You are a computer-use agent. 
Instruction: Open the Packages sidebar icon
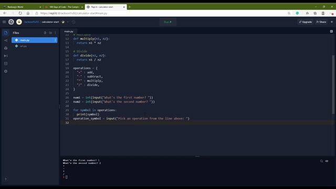pos(6,48)
